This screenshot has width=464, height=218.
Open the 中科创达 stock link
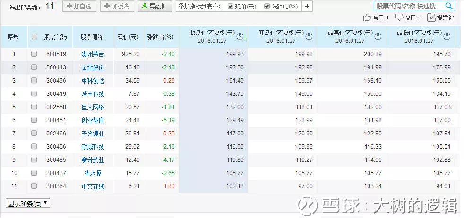93,80
